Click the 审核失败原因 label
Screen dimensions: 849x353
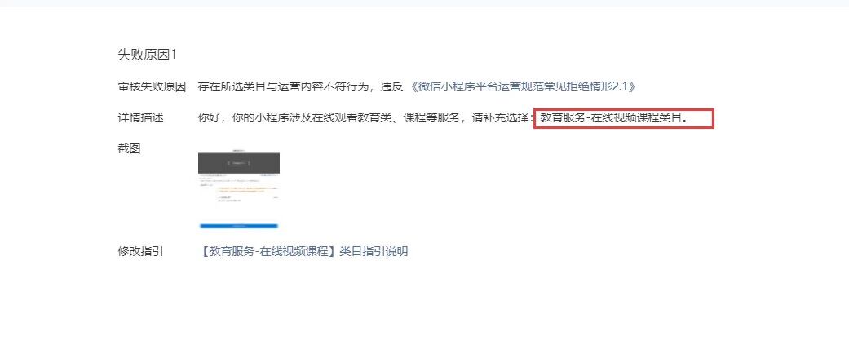[152, 86]
